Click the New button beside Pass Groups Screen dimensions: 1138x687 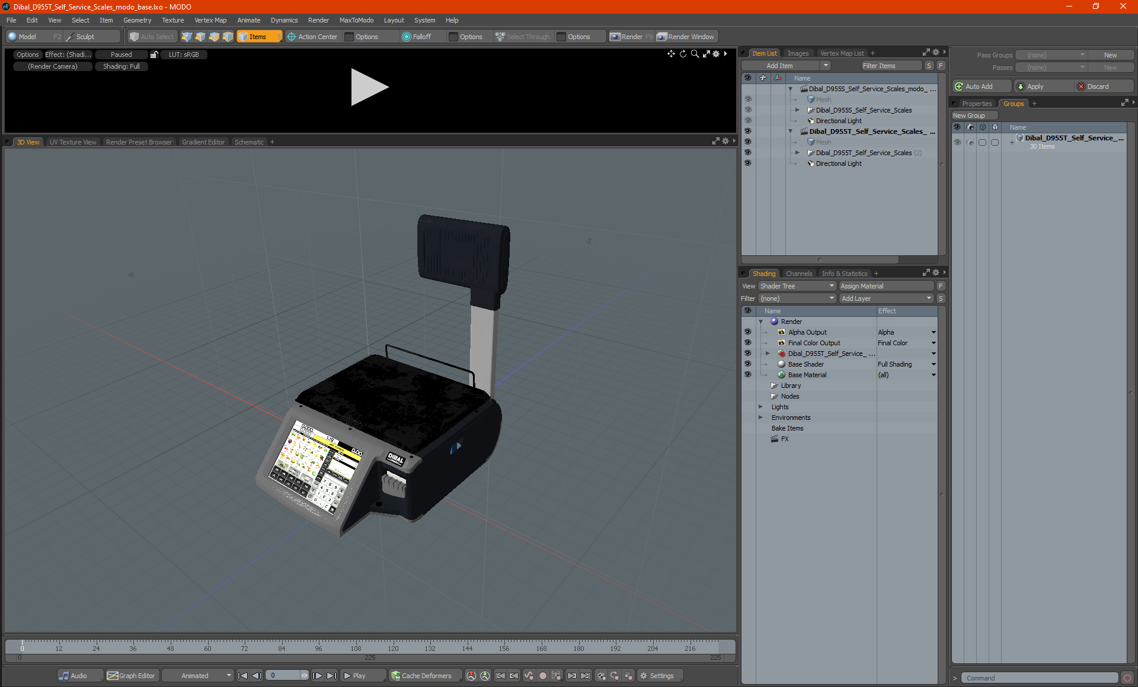tap(1110, 55)
